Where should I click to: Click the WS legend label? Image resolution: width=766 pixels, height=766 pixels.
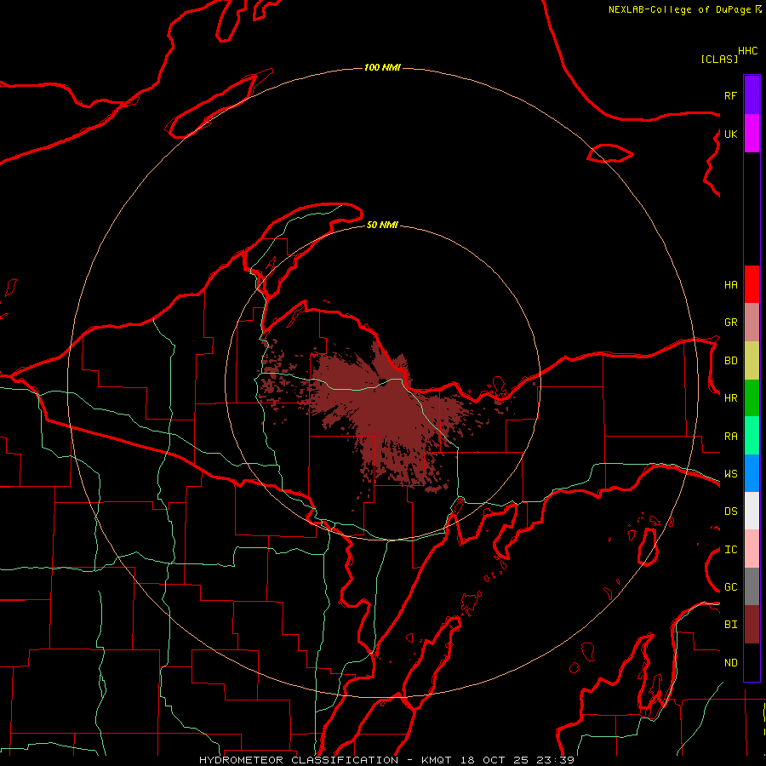tap(730, 474)
